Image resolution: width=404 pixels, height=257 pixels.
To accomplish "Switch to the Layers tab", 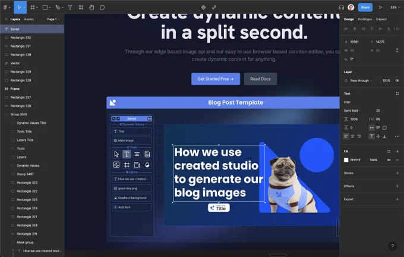I will [15, 19].
